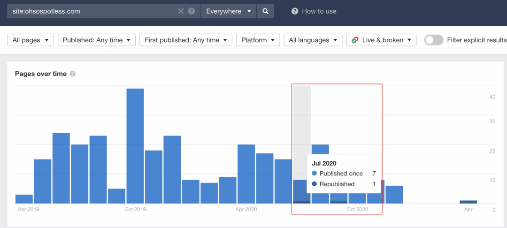Click the Oct 2020 axis label
This screenshot has width=507, height=228.
(x=357, y=209)
